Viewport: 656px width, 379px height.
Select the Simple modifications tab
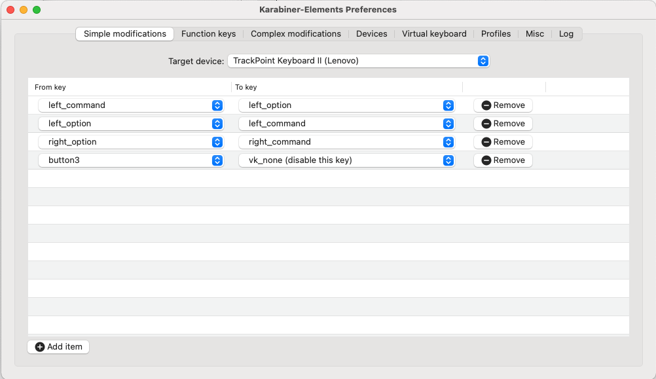tap(124, 34)
